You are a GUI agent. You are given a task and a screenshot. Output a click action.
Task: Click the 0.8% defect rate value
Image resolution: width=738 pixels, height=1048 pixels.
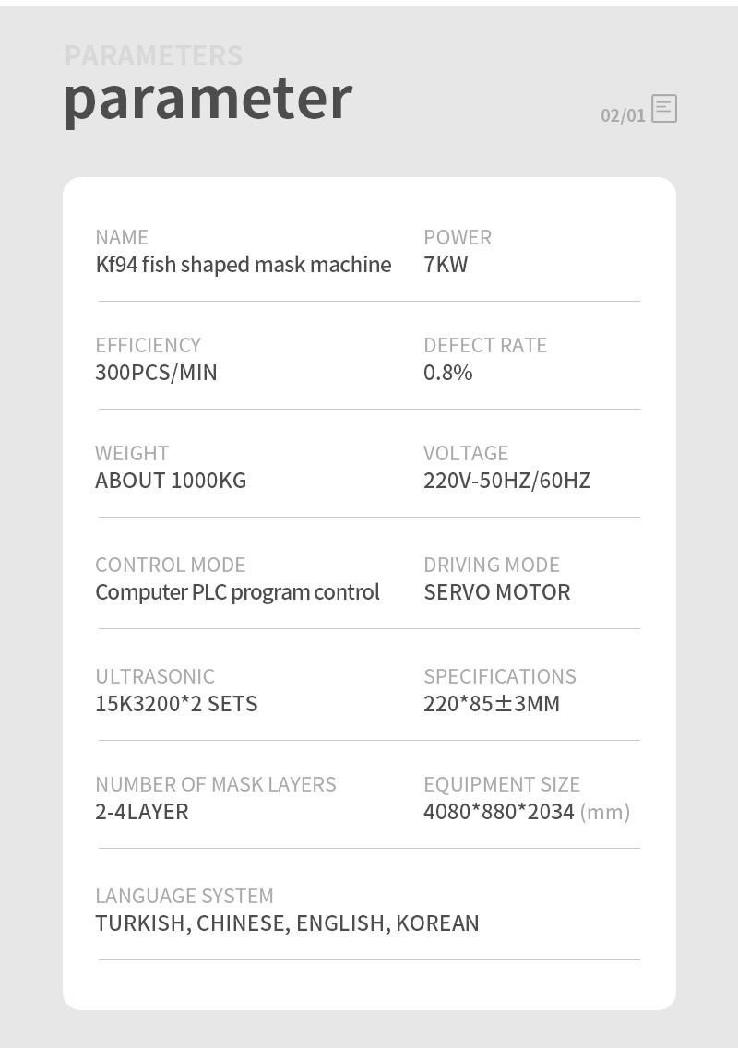[448, 373]
